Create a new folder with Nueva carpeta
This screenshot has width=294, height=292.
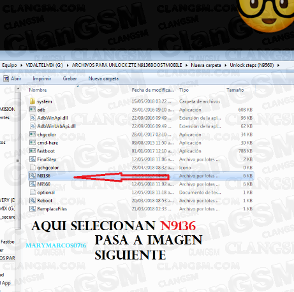click(103, 78)
